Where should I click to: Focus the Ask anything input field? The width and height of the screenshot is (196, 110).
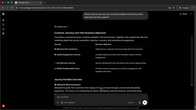pos(101,97)
